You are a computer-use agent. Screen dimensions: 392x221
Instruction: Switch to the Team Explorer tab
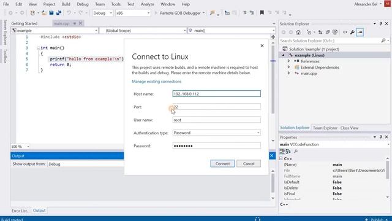pyautogui.click(x=325, y=128)
